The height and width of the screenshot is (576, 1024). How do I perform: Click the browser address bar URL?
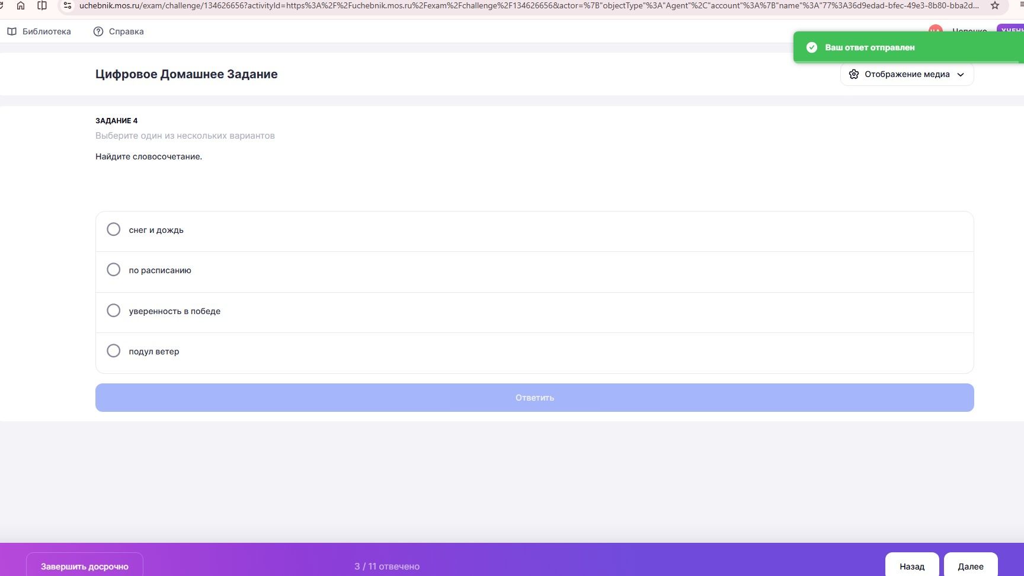pyautogui.click(x=529, y=5)
